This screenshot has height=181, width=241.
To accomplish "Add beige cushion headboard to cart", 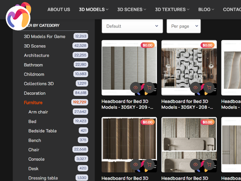I will point(208,165).
